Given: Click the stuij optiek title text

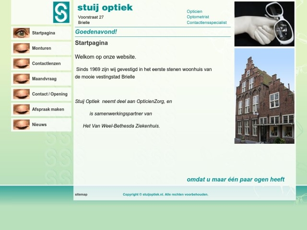Looking at the screenshot, I should coord(105,8).
